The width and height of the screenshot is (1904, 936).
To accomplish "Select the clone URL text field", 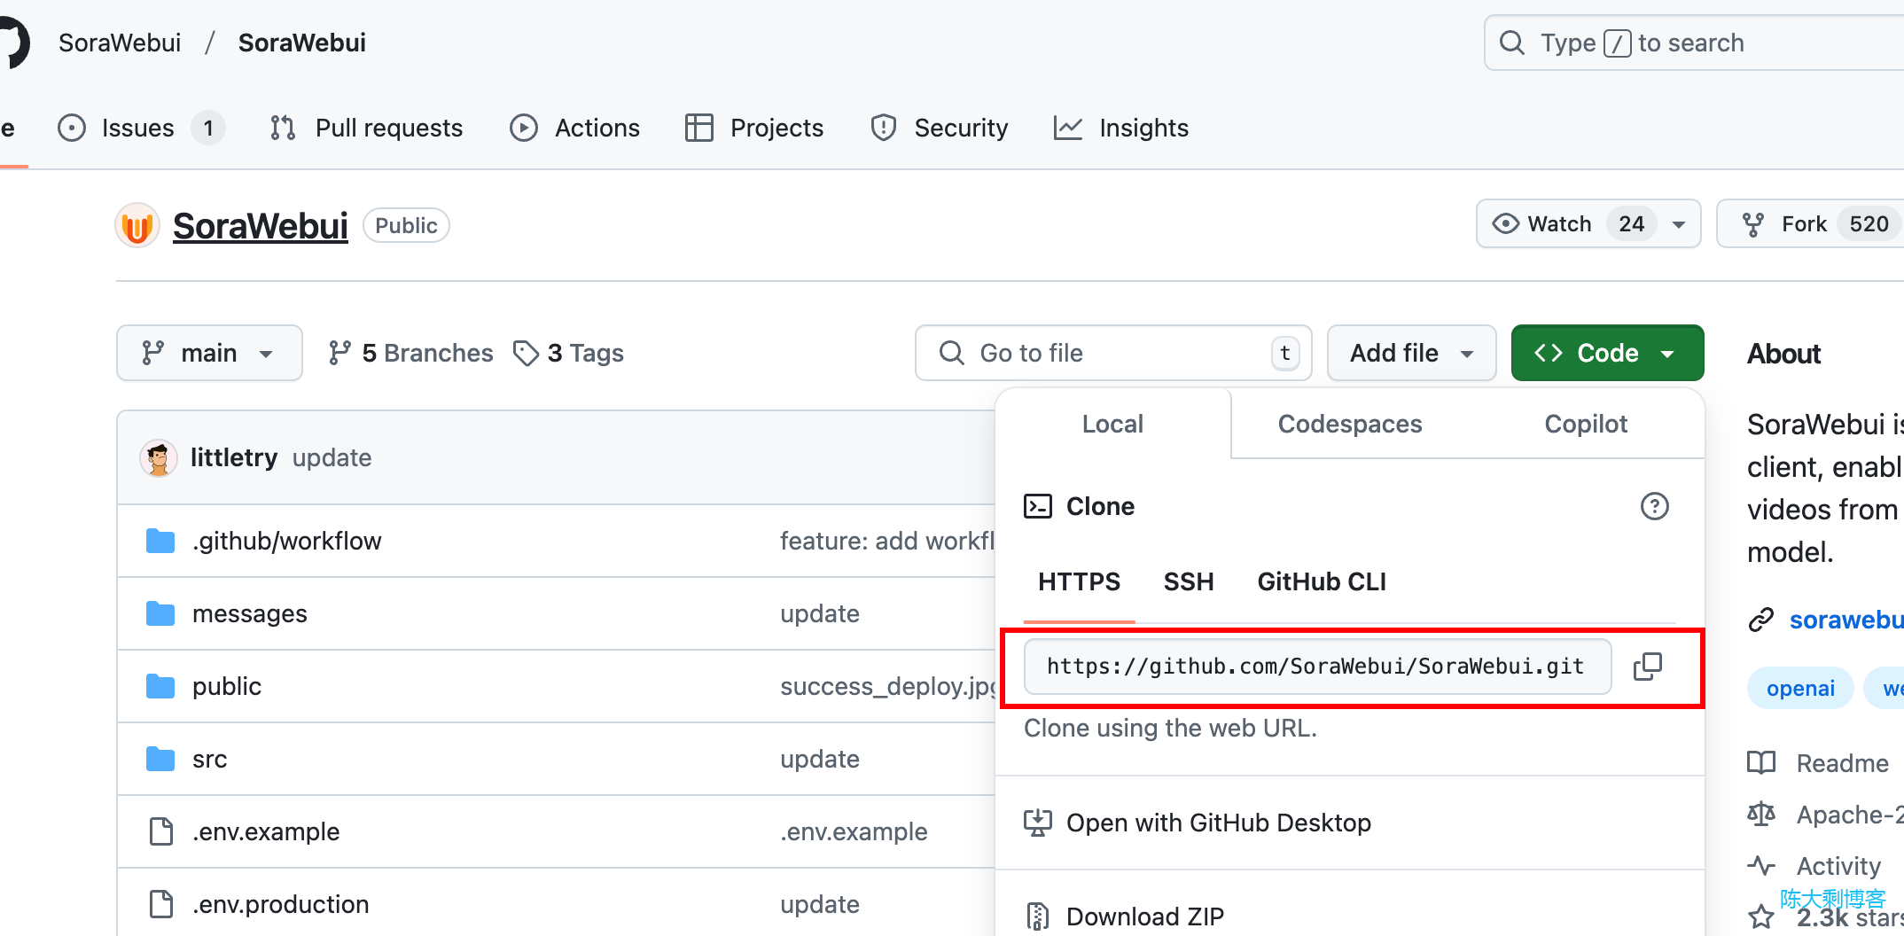I will 1317,667.
